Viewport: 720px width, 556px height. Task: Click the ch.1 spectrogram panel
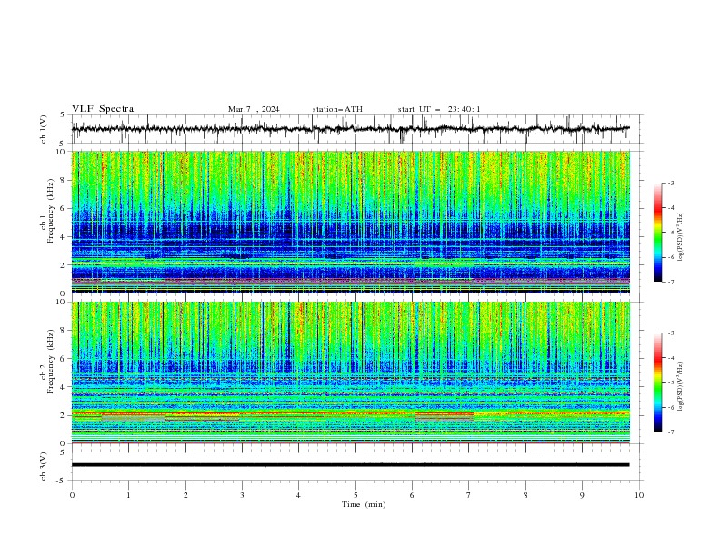pos(351,222)
